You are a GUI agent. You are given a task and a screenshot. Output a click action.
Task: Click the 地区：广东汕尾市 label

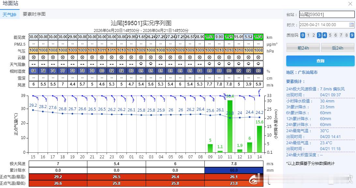pyautogui.click(x=302, y=72)
